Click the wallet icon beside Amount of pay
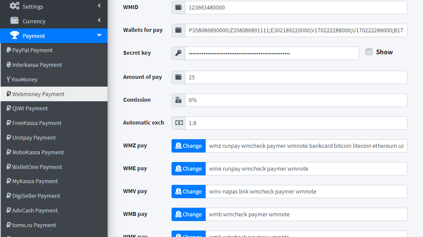423x237 pixels. (178, 77)
